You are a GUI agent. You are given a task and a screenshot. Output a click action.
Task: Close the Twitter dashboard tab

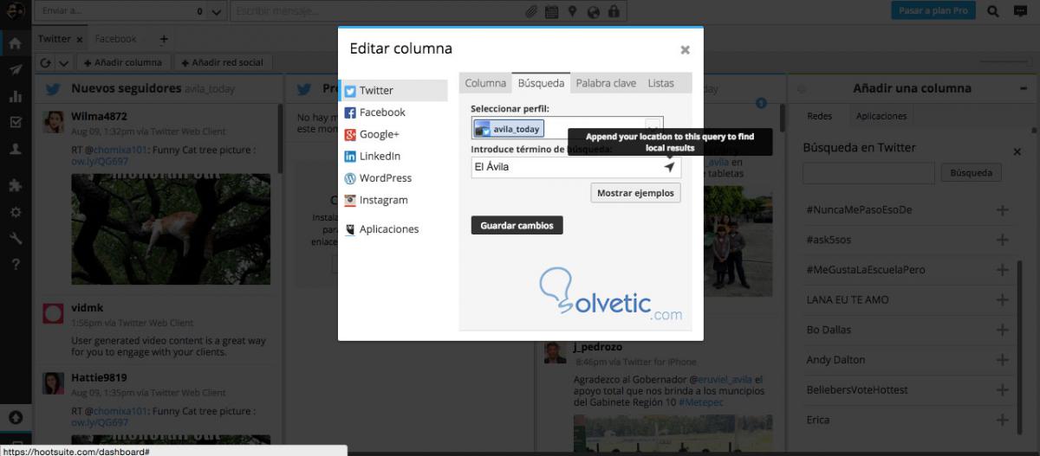[x=80, y=40]
